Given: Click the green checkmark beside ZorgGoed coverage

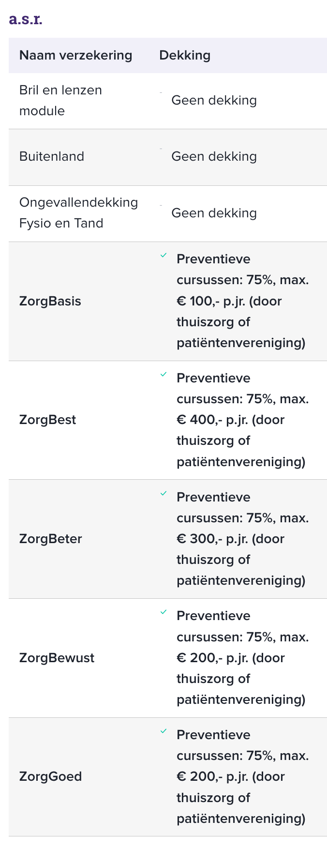Looking at the screenshot, I should [x=163, y=731].
